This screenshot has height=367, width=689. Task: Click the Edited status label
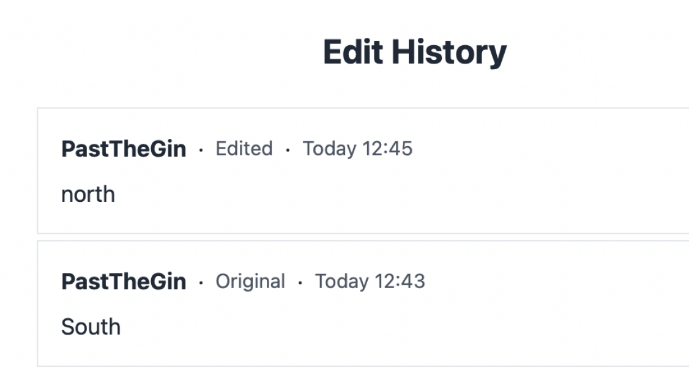click(x=244, y=149)
